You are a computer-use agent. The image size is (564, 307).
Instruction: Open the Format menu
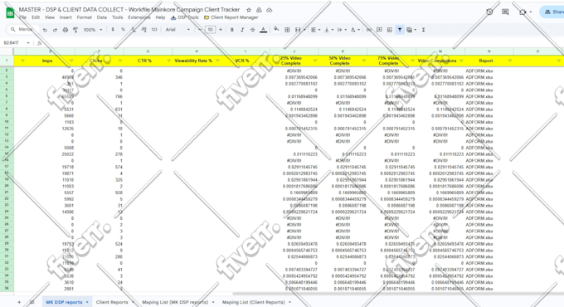pos(84,17)
